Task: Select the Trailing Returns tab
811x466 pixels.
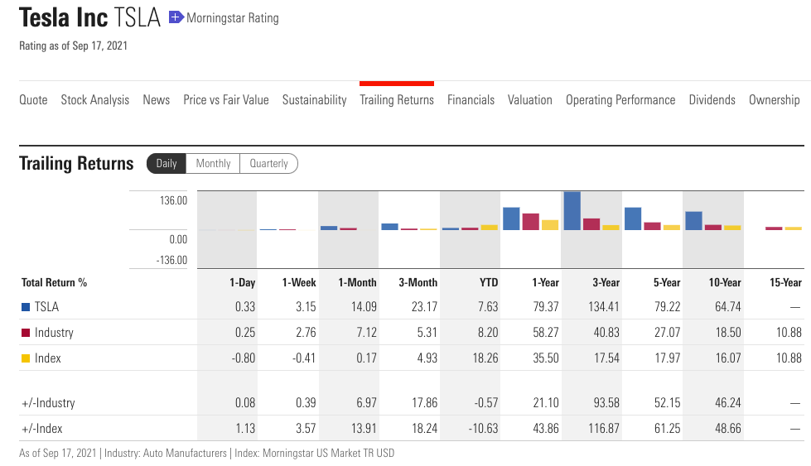Action: point(397,99)
